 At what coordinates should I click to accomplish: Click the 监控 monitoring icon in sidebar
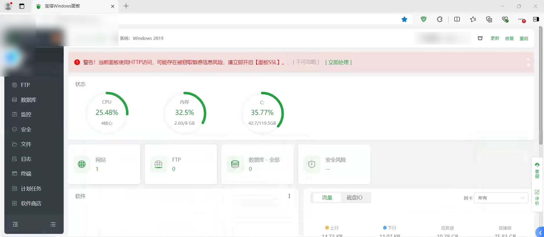pyautogui.click(x=14, y=114)
